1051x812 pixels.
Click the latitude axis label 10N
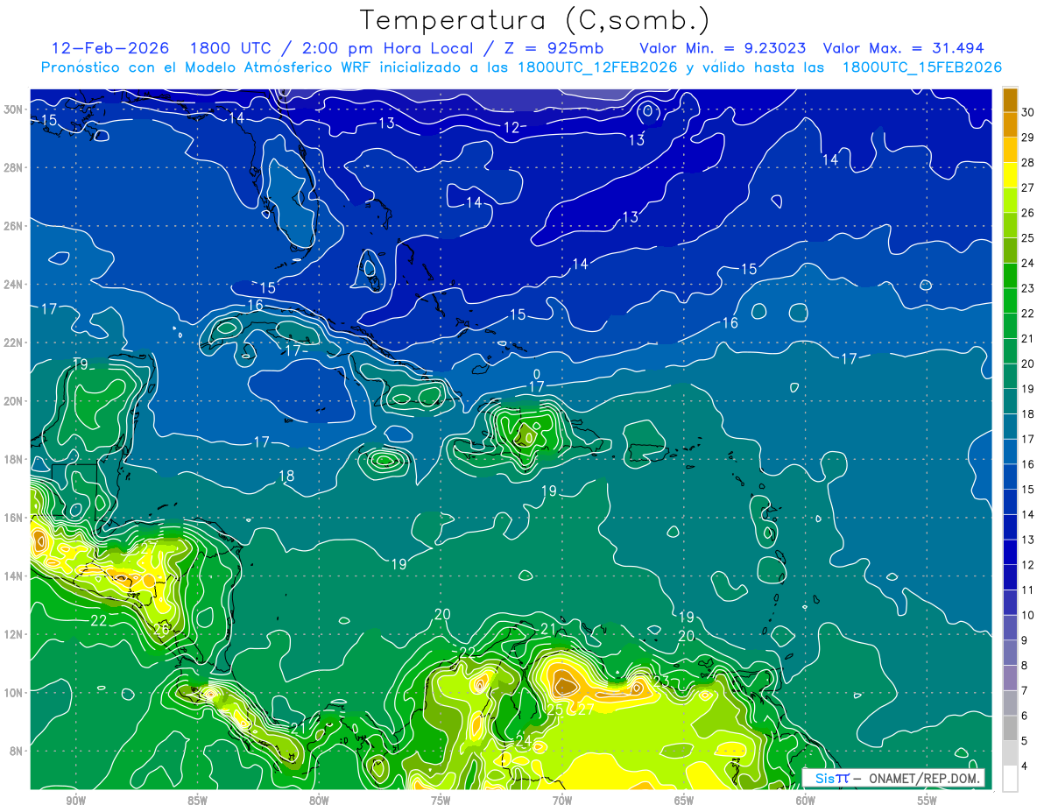click(12, 693)
